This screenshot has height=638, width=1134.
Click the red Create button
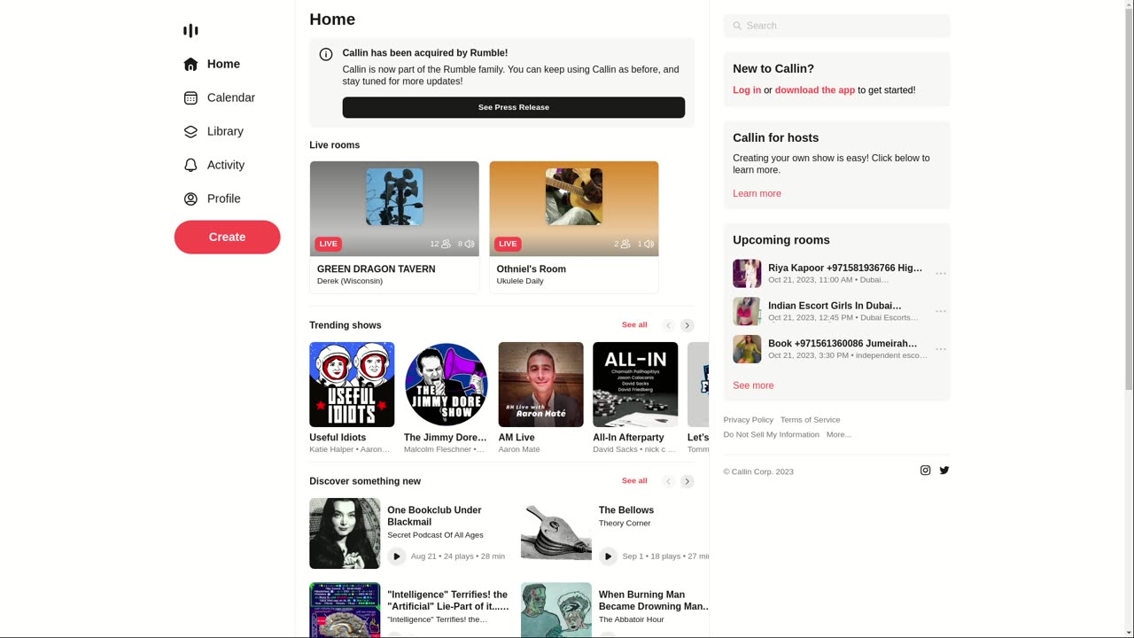[x=227, y=237]
